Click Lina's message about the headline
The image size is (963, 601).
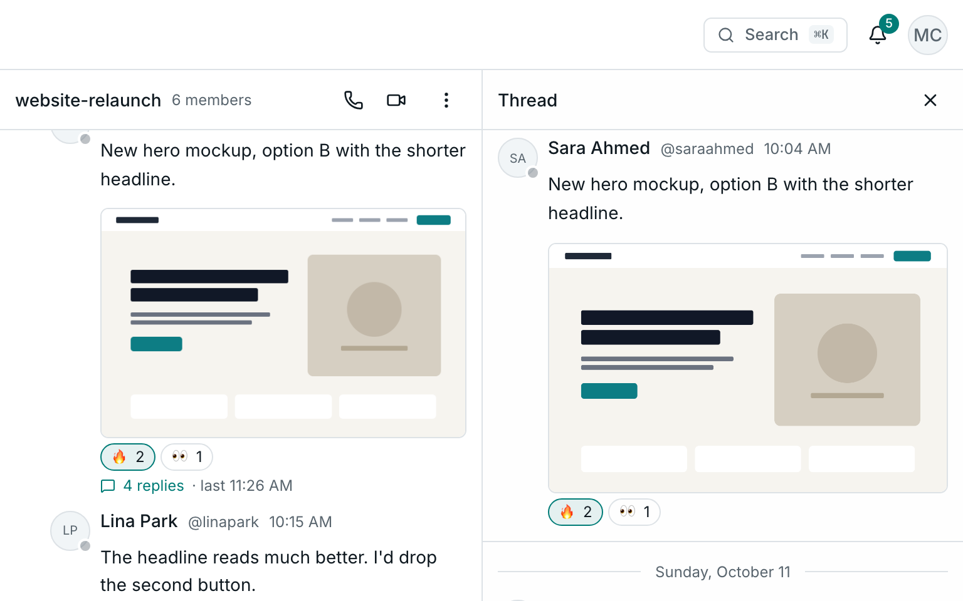[268, 571]
